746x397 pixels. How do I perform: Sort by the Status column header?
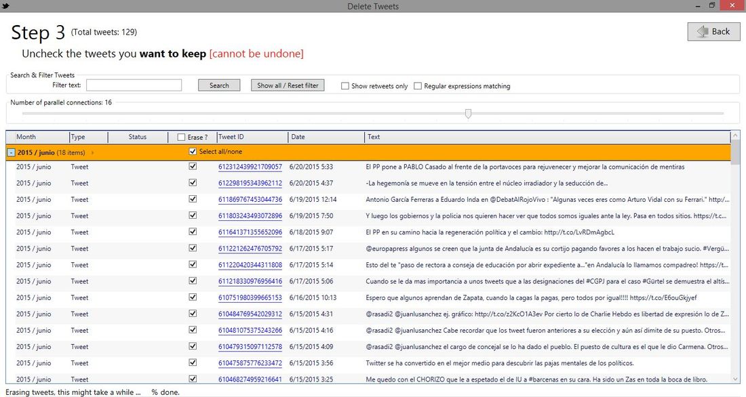point(138,137)
